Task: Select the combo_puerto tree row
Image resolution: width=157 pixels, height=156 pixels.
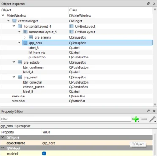Action: pos(77,87)
